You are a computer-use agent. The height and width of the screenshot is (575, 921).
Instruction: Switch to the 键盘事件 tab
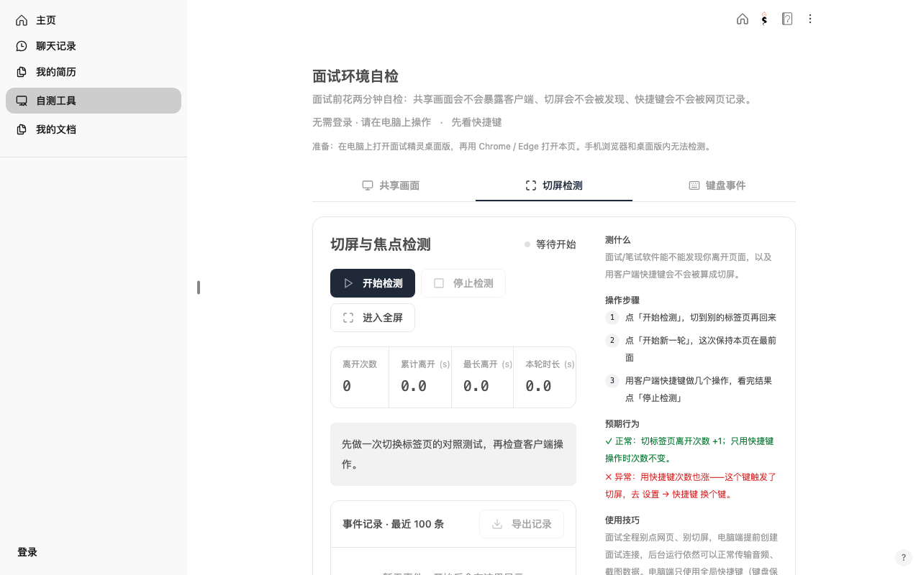[x=717, y=185]
